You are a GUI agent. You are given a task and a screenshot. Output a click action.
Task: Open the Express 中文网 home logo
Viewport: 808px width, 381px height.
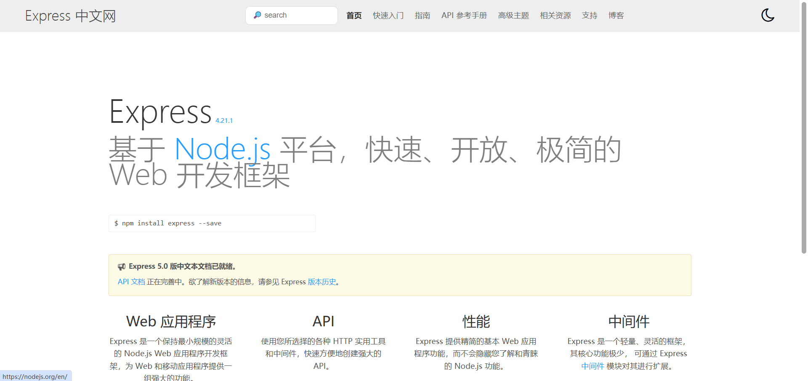(x=70, y=16)
